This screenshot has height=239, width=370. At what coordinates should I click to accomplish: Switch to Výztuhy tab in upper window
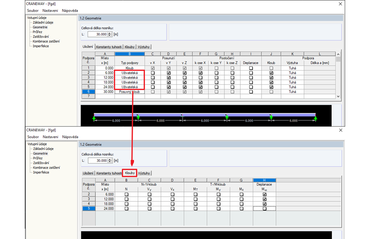[144, 47]
